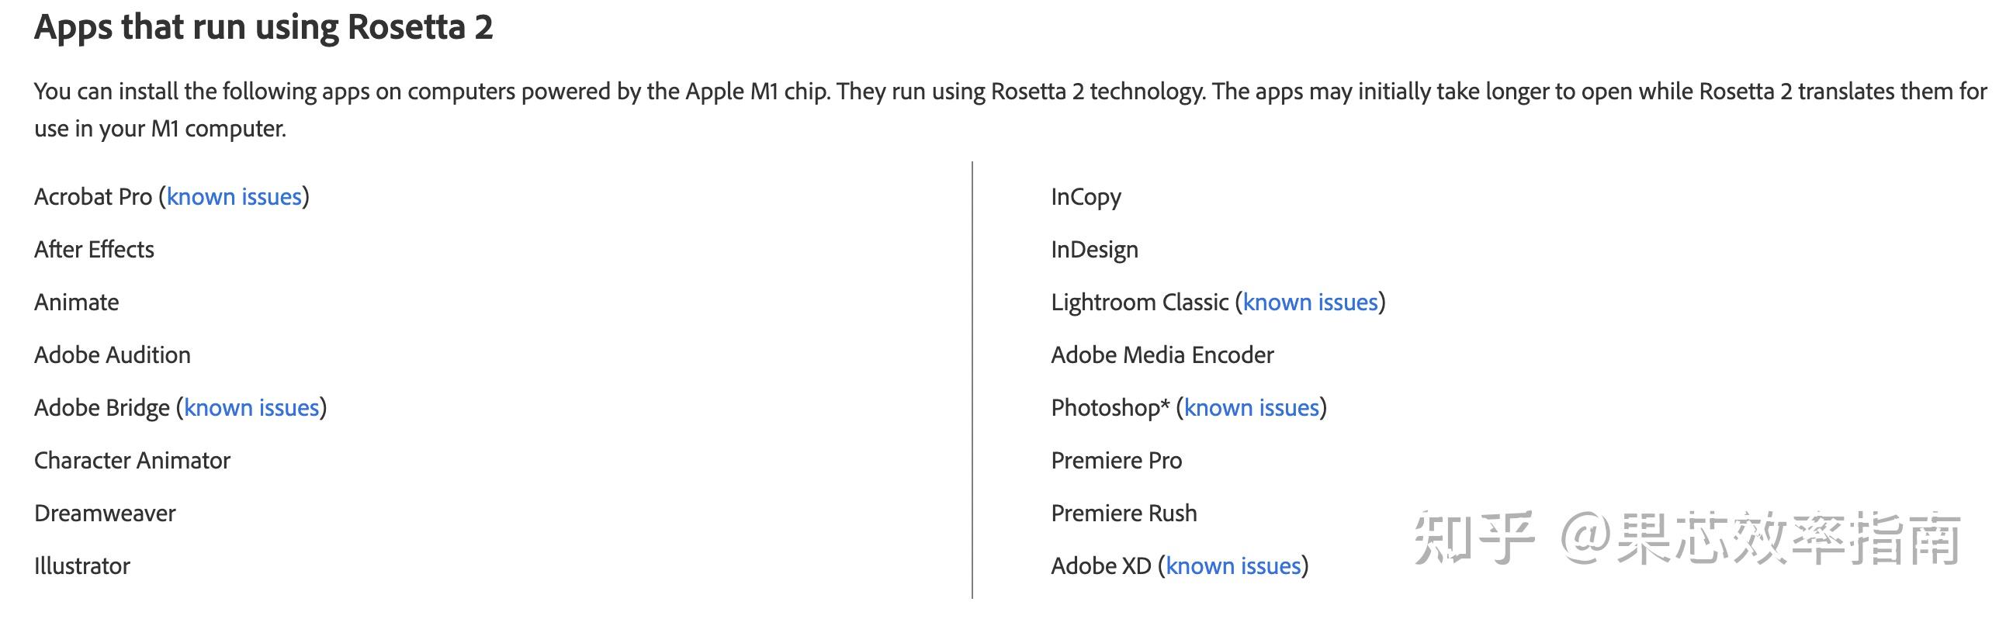
Task: Click Adobe XD known issues link
Action: coord(1232,565)
